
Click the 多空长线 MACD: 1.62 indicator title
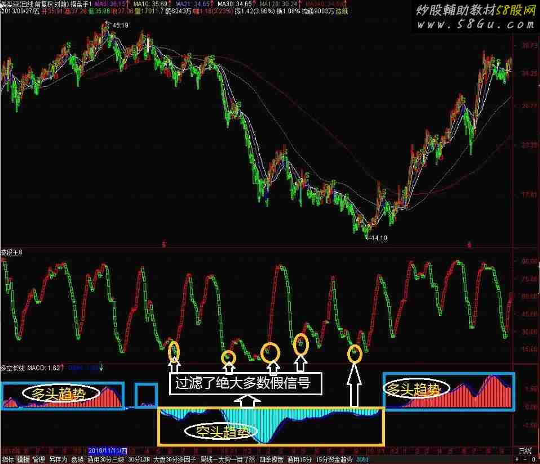pyautogui.click(x=30, y=368)
